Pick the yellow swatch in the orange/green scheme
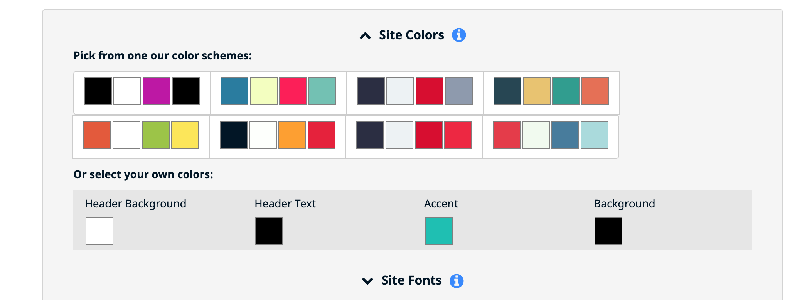 pos(185,135)
